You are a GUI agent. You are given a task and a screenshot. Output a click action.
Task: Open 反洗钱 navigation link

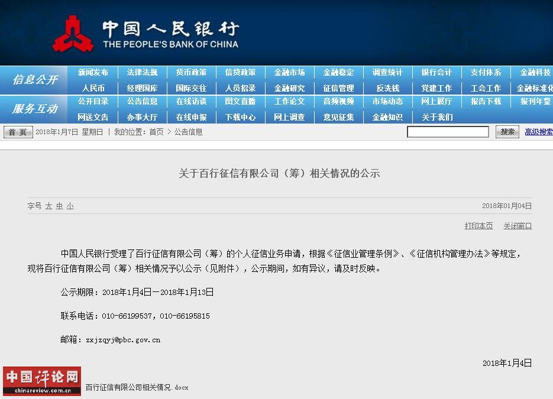(387, 88)
